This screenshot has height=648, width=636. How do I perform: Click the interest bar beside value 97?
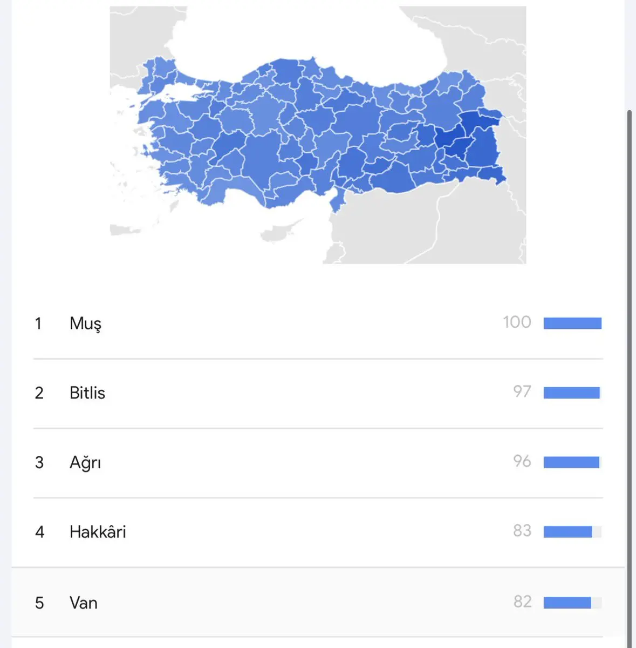click(x=572, y=393)
